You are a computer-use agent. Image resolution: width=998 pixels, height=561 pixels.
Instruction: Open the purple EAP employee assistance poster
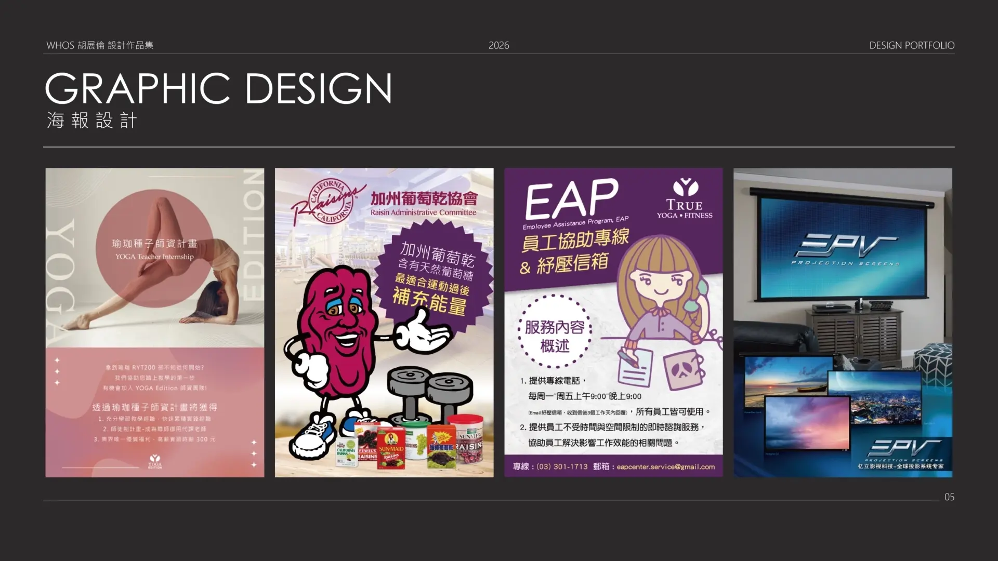[x=613, y=323]
